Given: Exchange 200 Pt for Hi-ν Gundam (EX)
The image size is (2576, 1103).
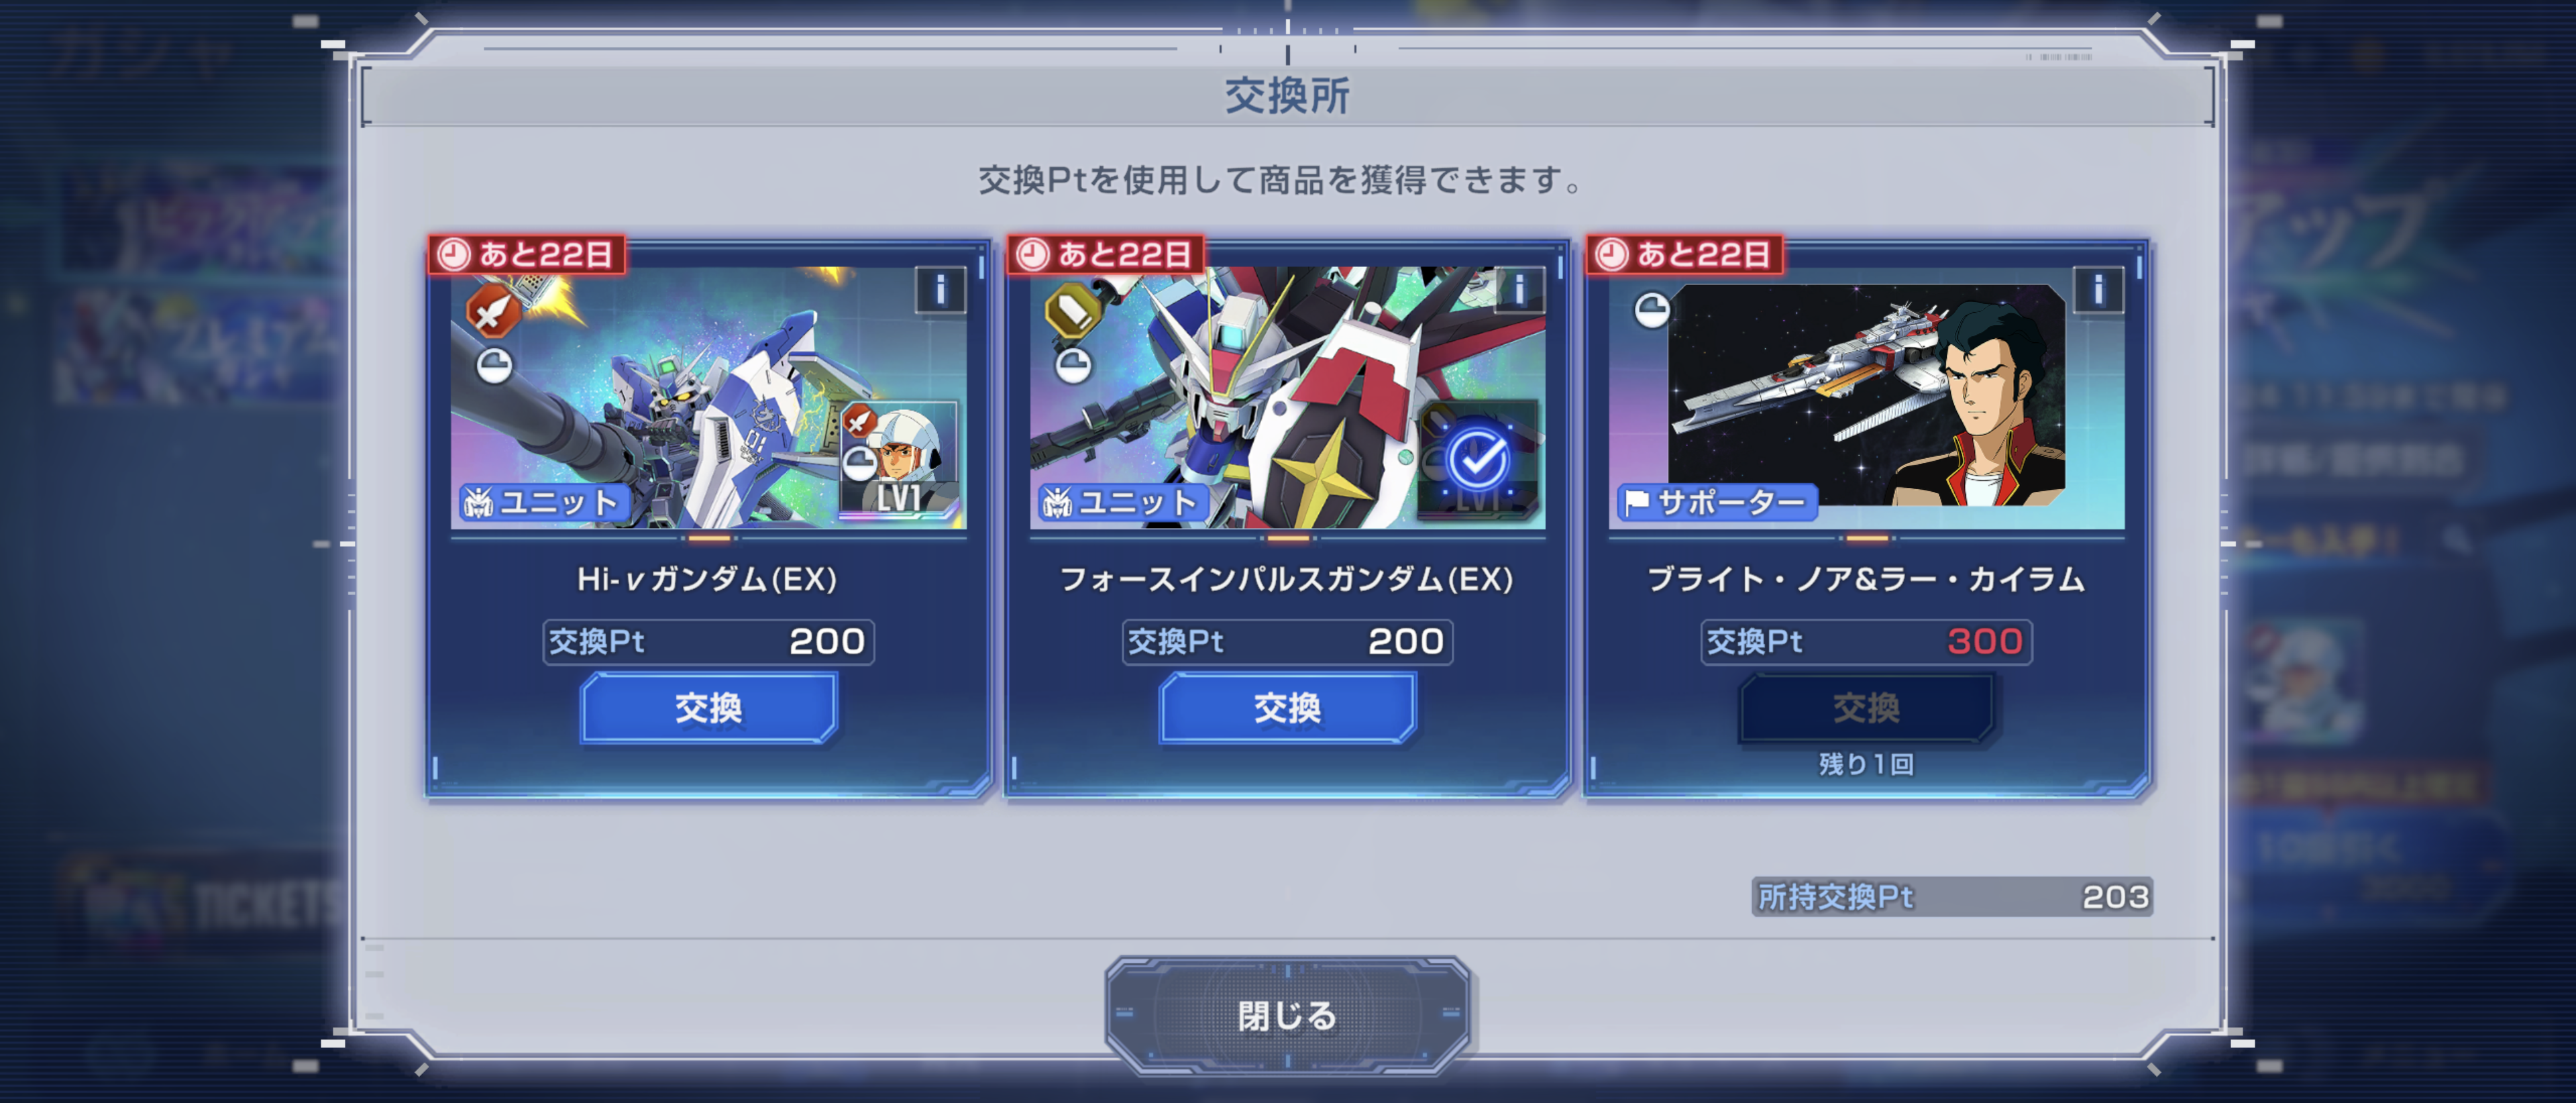Looking at the screenshot, I should 708,708.
